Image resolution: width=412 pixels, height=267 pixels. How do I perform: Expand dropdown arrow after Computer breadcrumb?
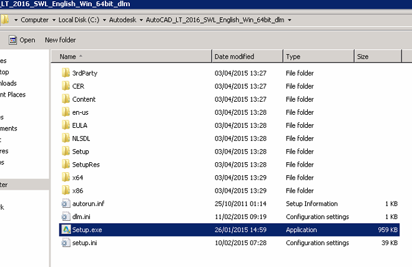(x=54, y=20)
